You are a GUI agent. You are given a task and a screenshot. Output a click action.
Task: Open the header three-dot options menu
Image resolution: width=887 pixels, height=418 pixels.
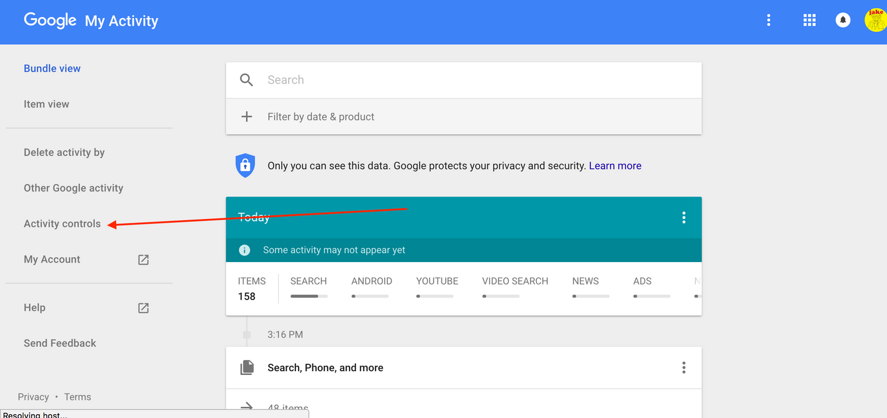(768, 21)
